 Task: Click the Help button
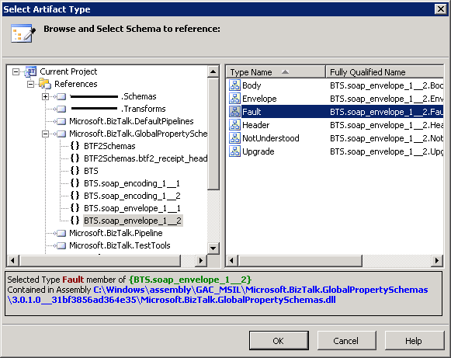[414, 341]
